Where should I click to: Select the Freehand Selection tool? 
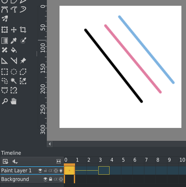(x=5, y=81)
